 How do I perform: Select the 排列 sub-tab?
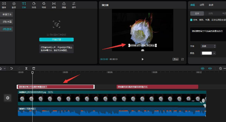click(211, 14)
